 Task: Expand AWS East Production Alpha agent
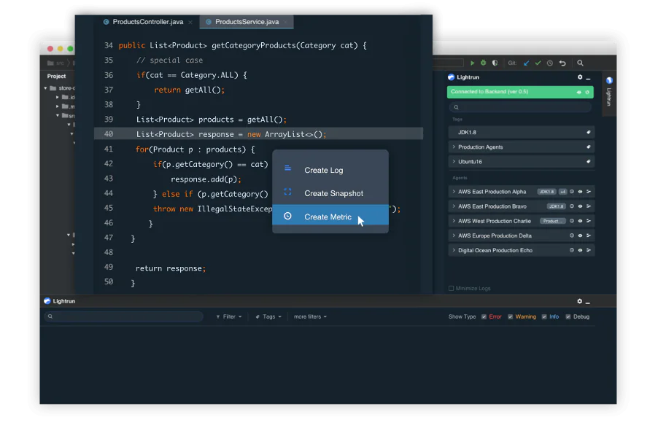(454, 191)
